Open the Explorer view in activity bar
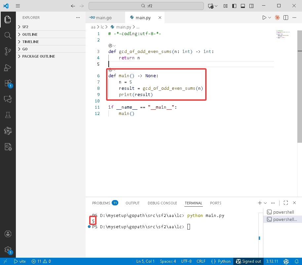This screenshot has height=265, width=302. [8, 20]
